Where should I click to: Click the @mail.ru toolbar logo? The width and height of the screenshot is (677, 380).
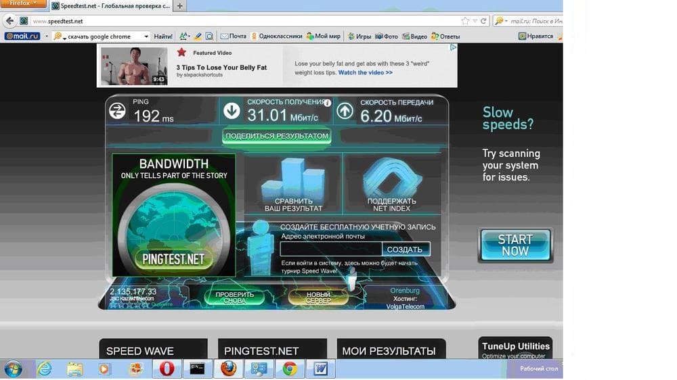point(22,37)
